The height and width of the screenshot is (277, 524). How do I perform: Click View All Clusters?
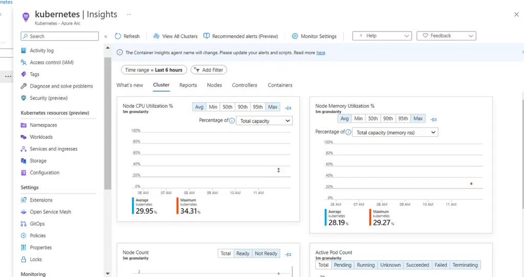(x=176, y=36)
